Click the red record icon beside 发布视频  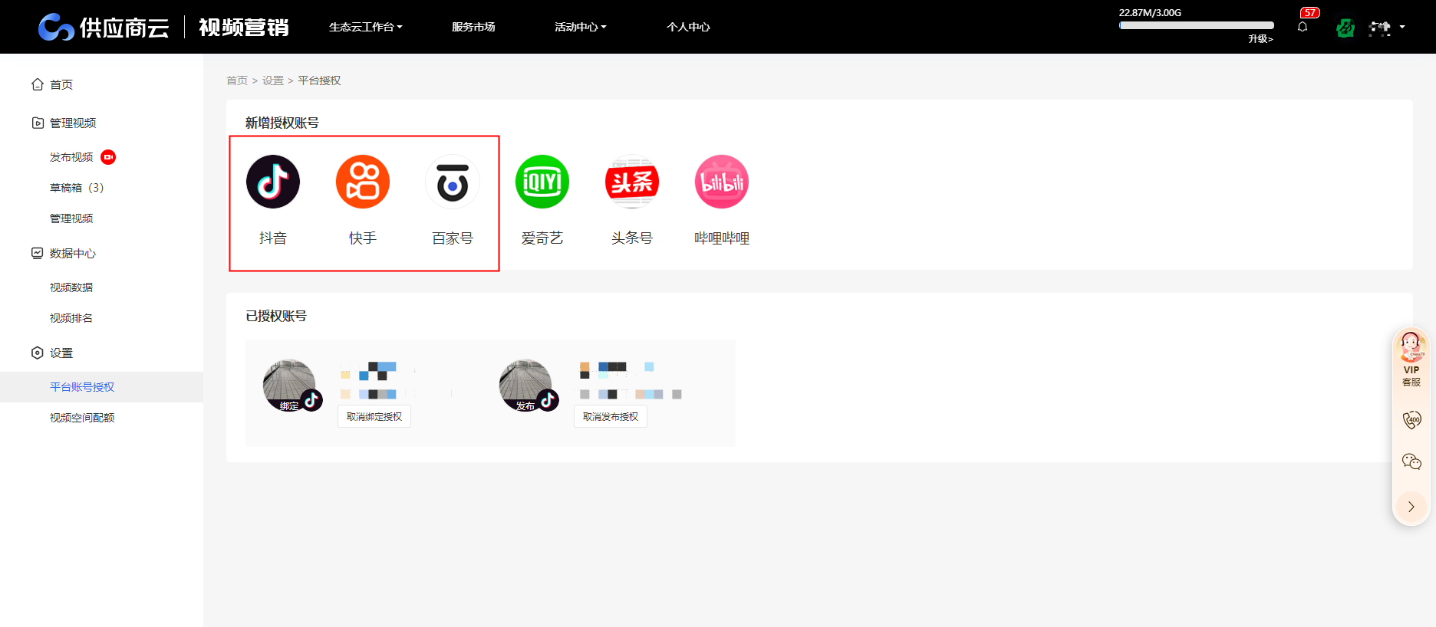tap(108, 157)
